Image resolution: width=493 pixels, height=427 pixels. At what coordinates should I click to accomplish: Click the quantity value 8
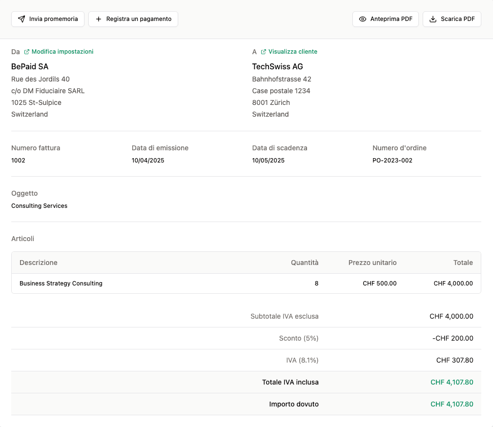point(317,284)
